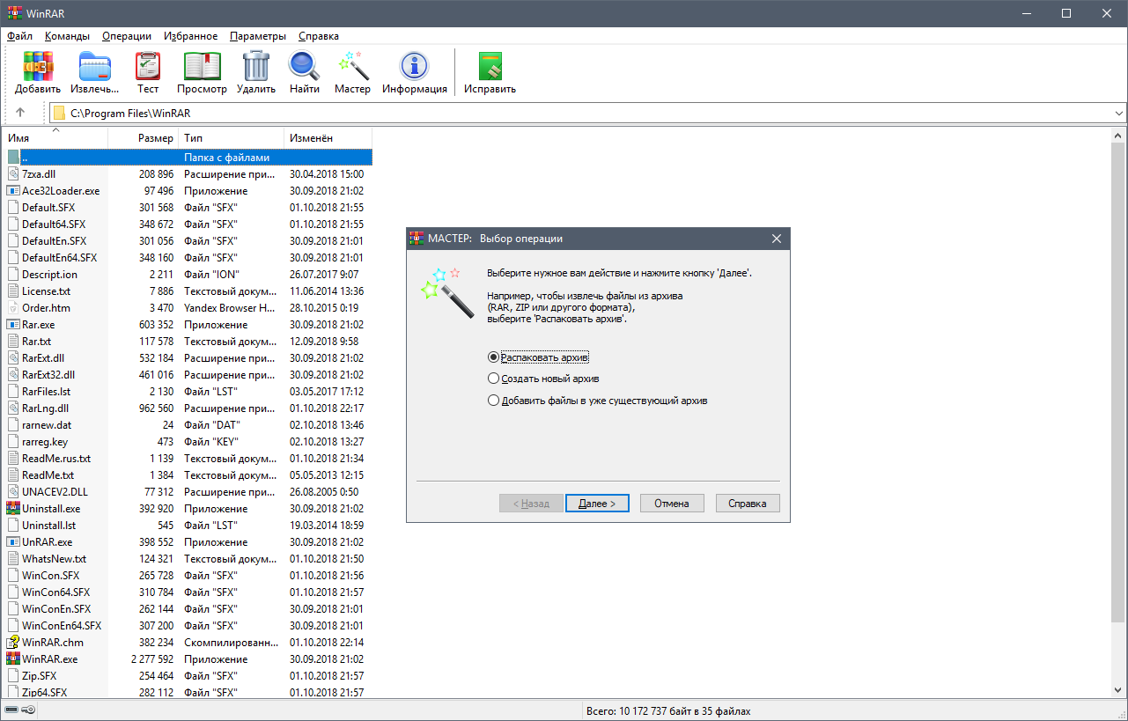Click the UnRAR.exe application icon

click(13, 541)
